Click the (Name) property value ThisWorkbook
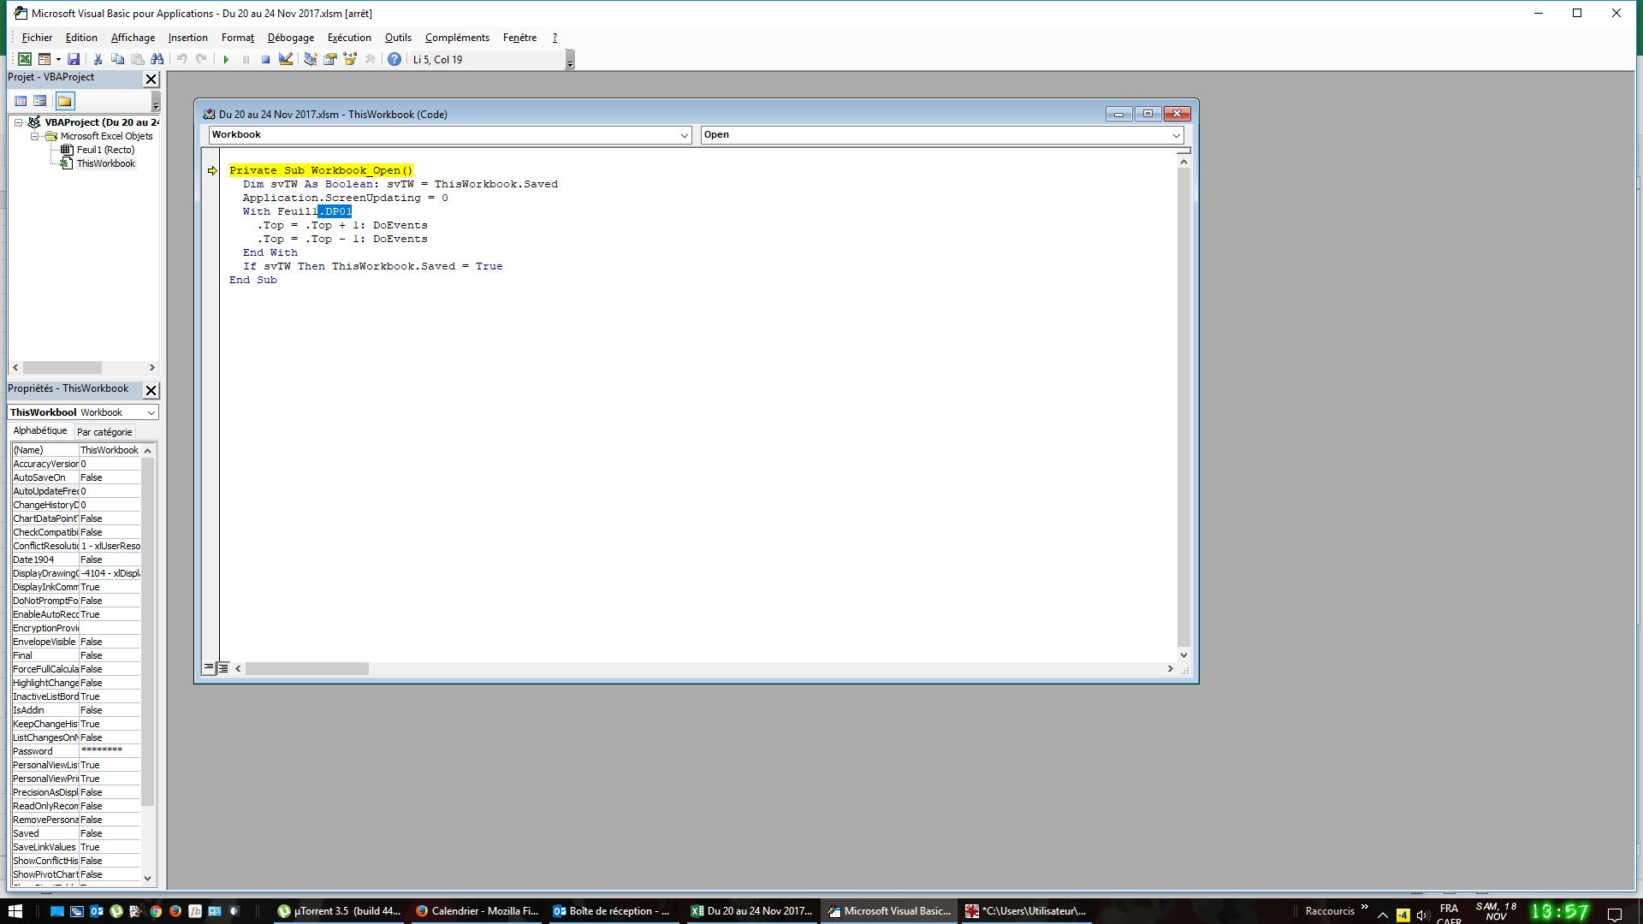Screen dimensions: 1643x924 (110, 450)
